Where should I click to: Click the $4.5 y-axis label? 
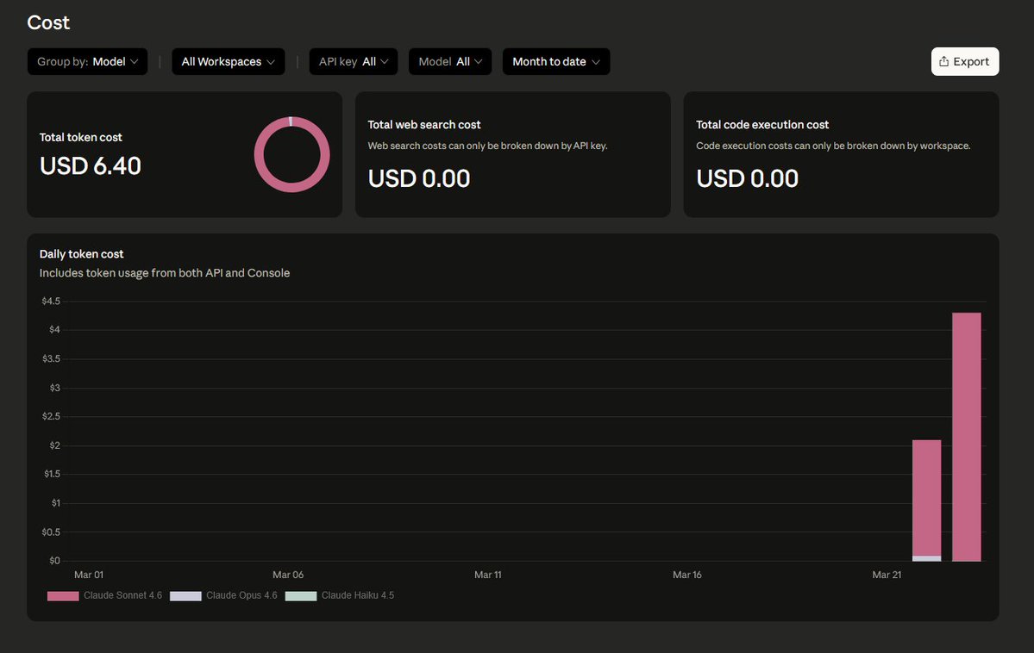pos(51,302)
